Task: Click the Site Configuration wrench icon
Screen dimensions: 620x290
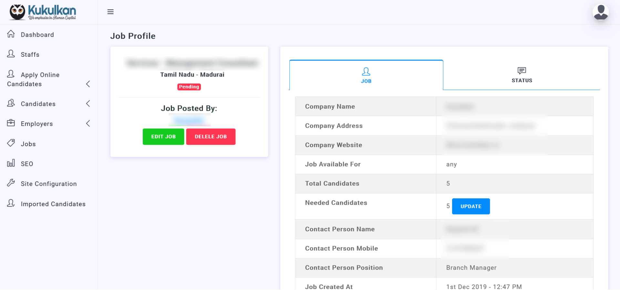Action: [x=11, y=183]
